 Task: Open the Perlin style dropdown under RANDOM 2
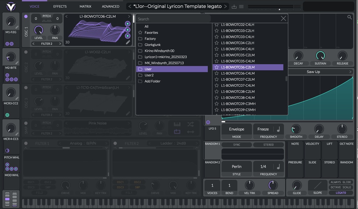coord(236,166)
